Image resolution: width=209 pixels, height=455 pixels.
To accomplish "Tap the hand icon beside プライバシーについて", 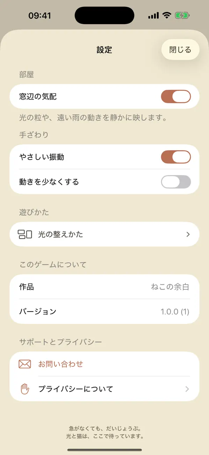I will click(25, 389).
